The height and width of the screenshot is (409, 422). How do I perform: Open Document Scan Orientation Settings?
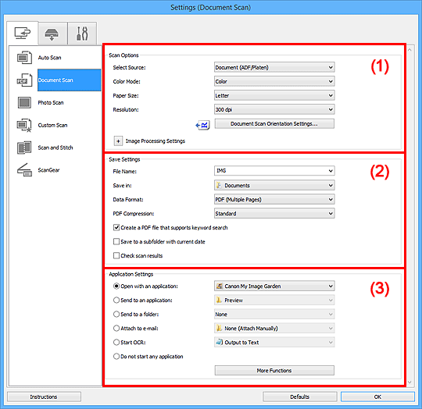point(274,123)
